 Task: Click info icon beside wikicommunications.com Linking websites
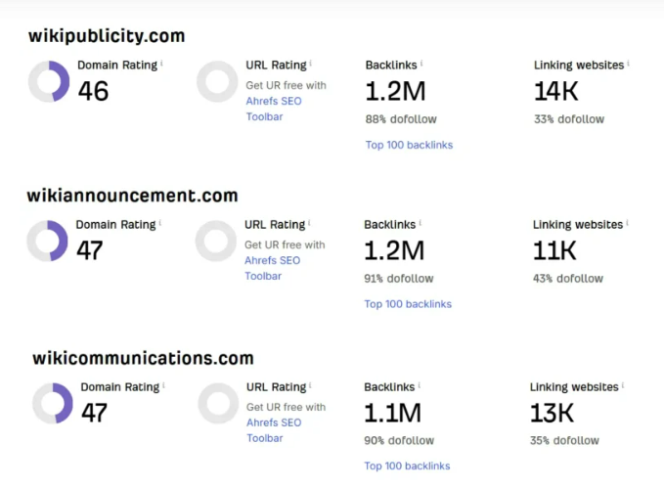[x=623, y=385]
